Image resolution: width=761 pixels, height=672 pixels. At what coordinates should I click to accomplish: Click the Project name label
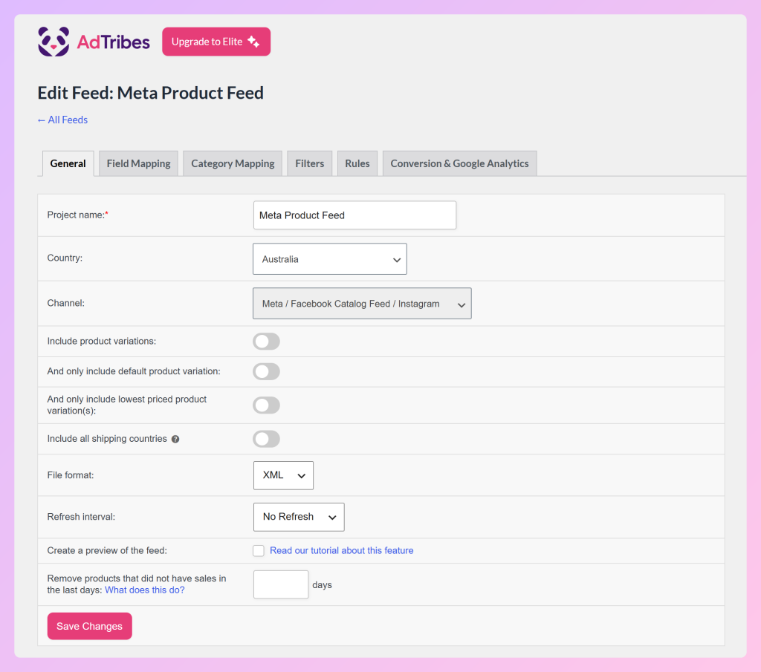(77, 215)
